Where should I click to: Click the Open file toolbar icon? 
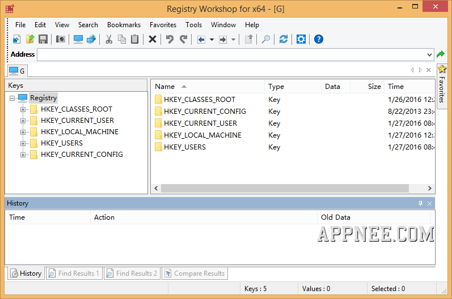[x=30, y=39]
